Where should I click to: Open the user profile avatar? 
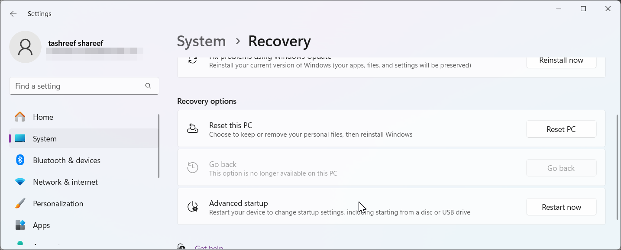click(x=26, y=47)
